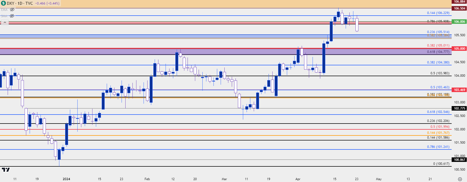Select the 0.786 (105.908) Fibonacci label

click(x=438, y=21)
